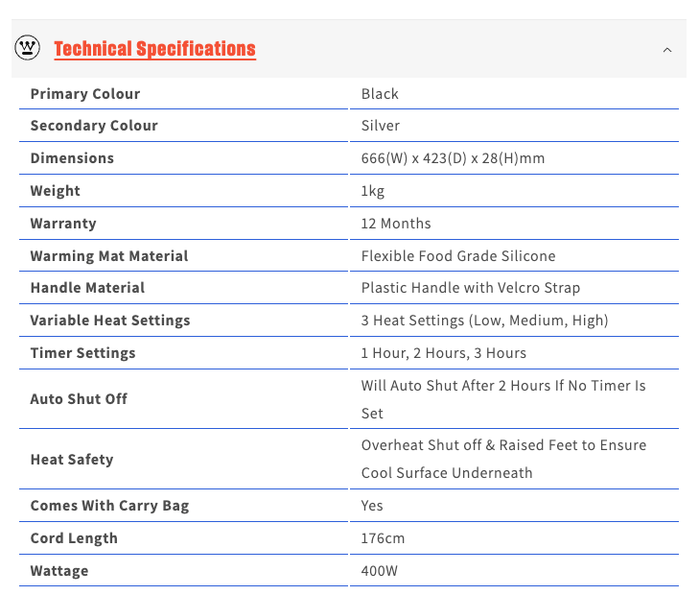Select the Weight row label
The image size is (699, 595).
[56, 191]
